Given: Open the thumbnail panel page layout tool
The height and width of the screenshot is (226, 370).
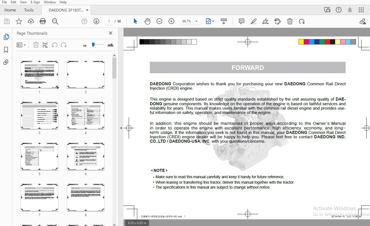Looking at the screenshot, I should point(45,45).
